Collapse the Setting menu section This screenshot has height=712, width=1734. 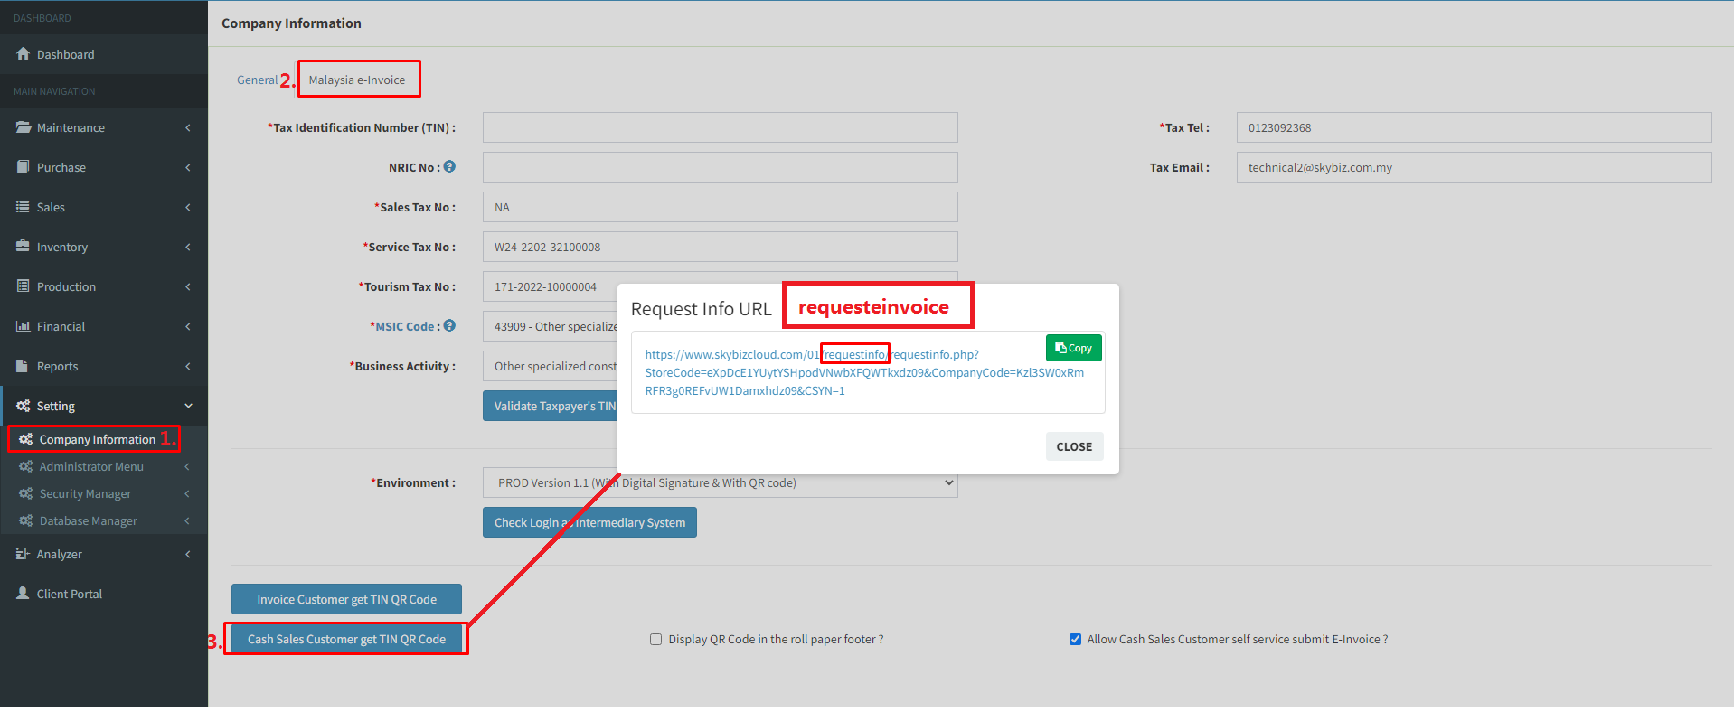pyautogui.click(x=188, y=406)
